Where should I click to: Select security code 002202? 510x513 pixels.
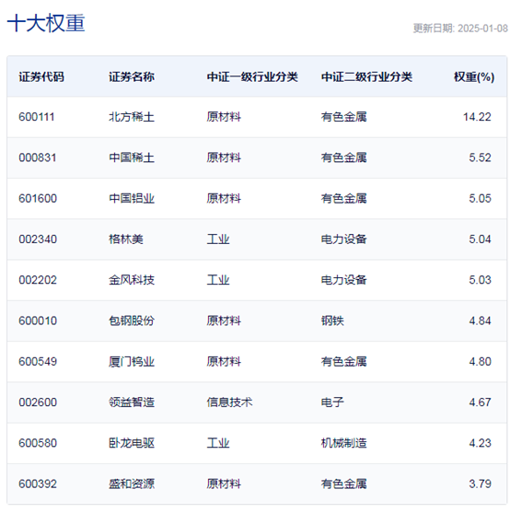pyautogui.click(x=38, y=280)
